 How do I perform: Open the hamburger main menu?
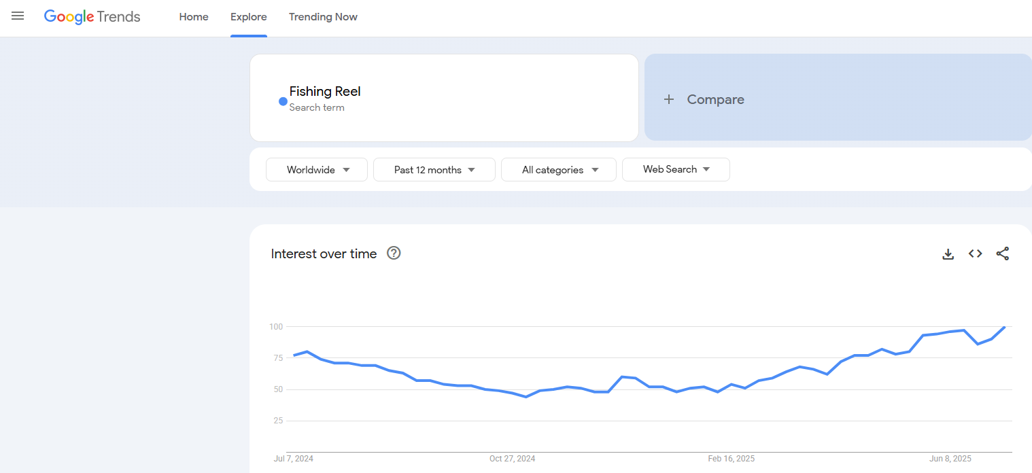click(x=18, y=16)
